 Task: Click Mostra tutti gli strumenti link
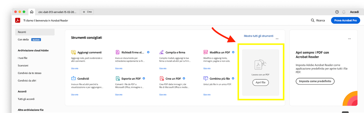[x=258, y=36]
